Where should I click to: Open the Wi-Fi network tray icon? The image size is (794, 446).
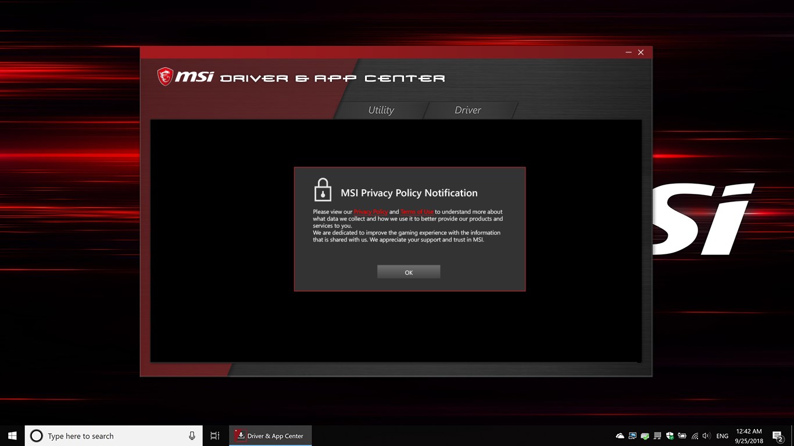click(x=694, y=436)
